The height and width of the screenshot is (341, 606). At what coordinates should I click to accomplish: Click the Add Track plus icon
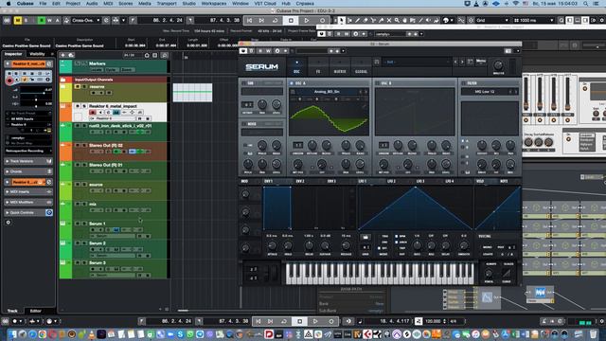click(62, 55)
